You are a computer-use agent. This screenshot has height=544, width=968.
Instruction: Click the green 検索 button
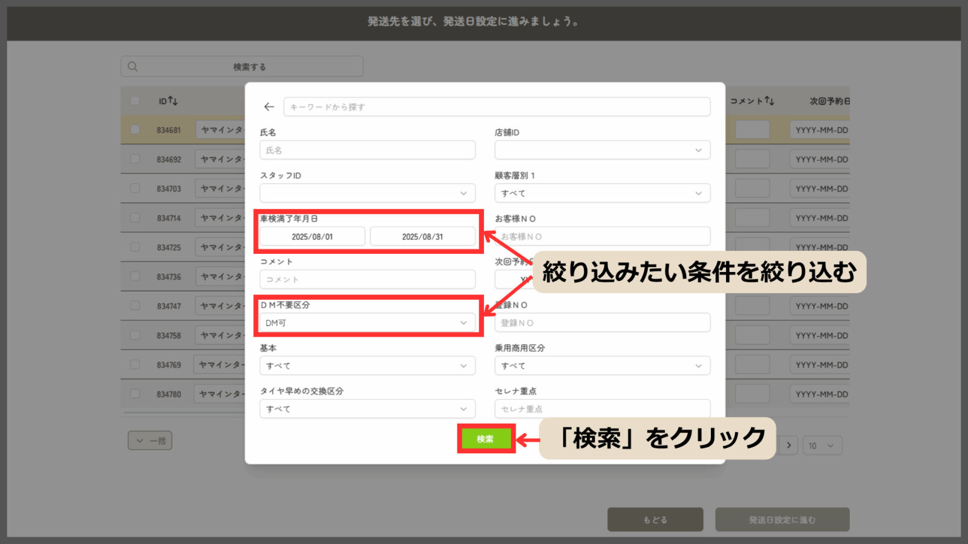coord(485,439)
